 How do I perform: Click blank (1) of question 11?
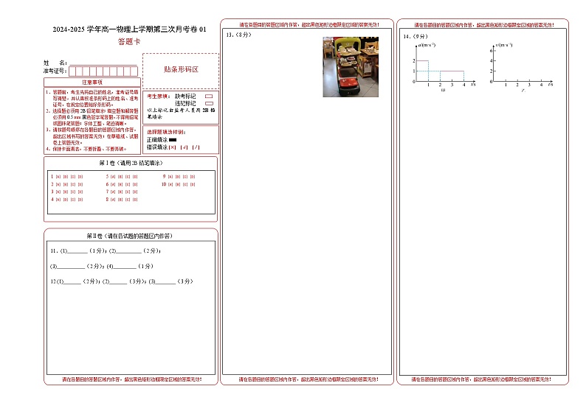[x=77, y=251]
